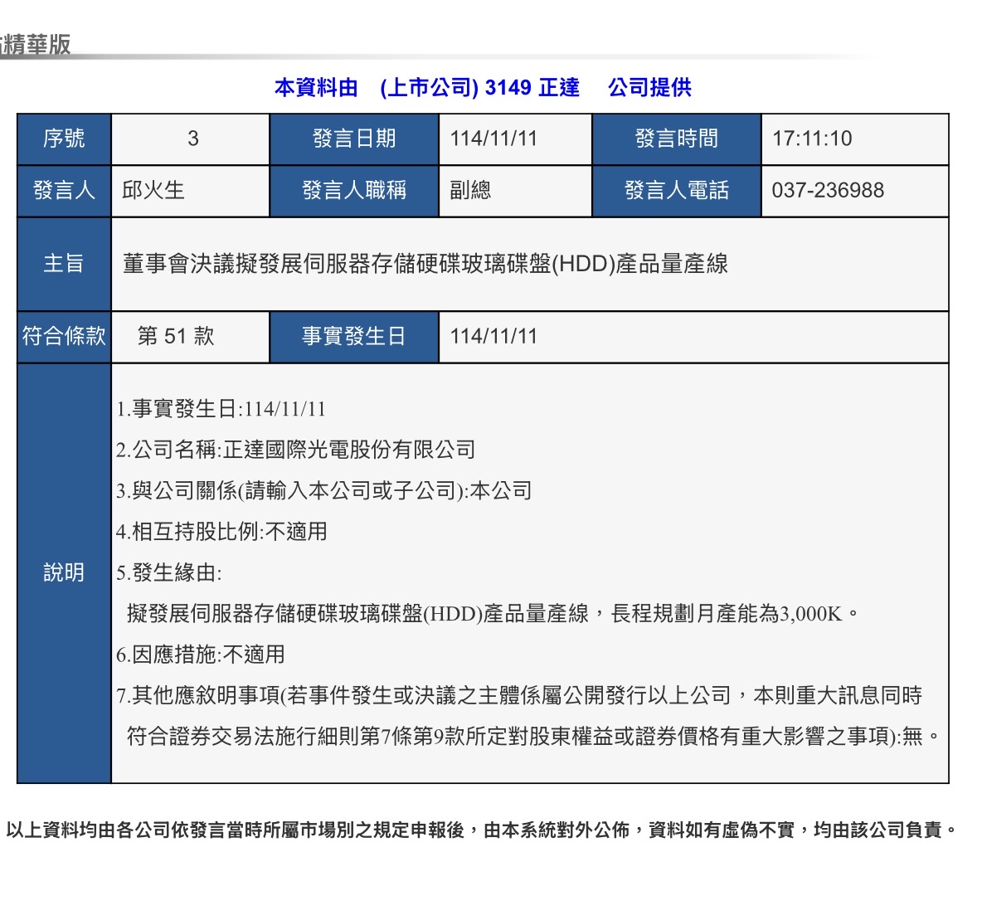The width and height of the screenshot is (982, 920).
Task: Click the footer disclaimer starting 以上資料均由各公司
Action: [482, 830]
